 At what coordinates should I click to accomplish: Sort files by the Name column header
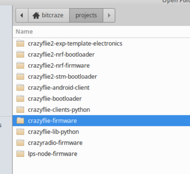coord(24,32)
